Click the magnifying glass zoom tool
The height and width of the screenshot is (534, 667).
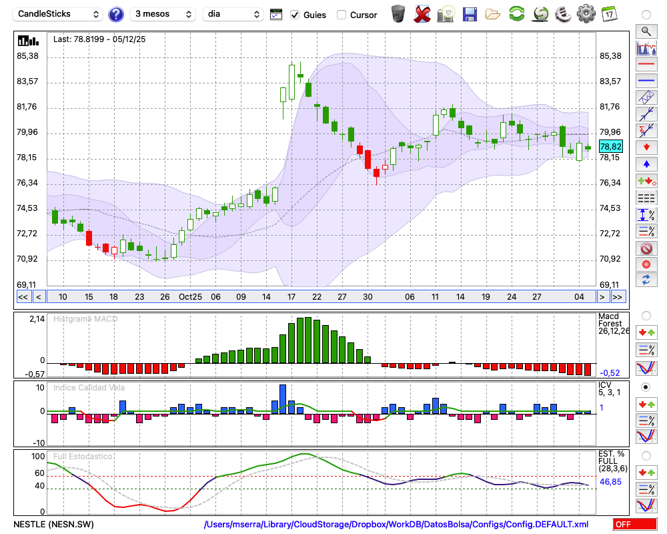646,31
